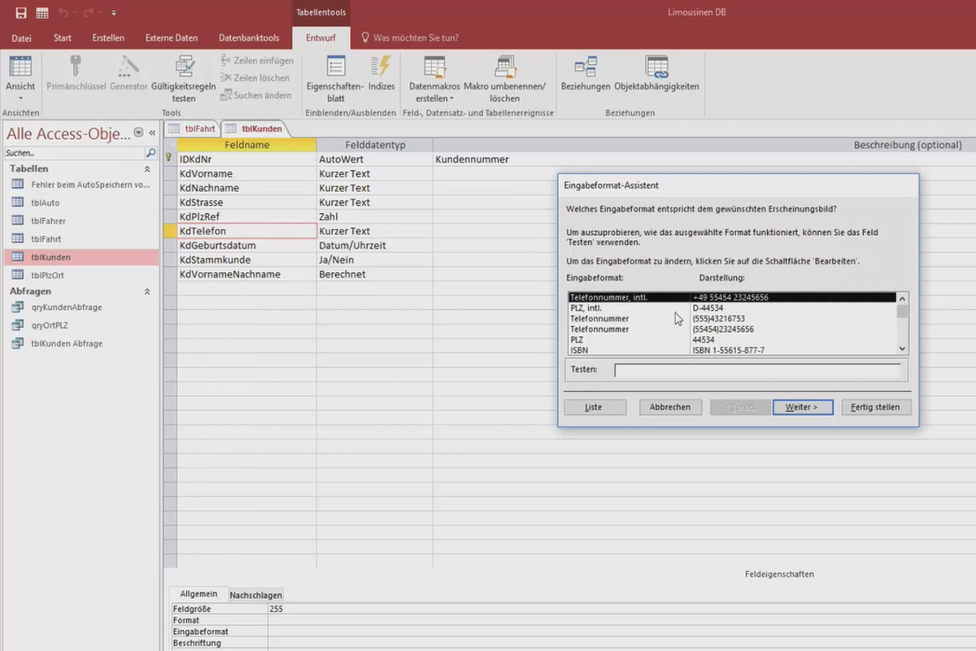Viewport: 976px width, 651px height.
Task: Open the Eigenschaftenblatt property sheet
Action: 336,78
